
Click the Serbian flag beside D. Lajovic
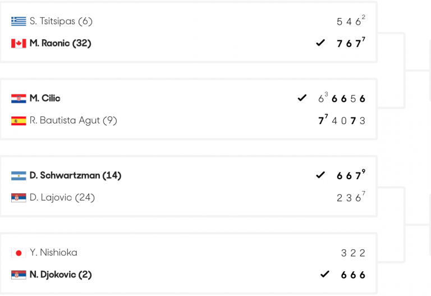[19, 198]
